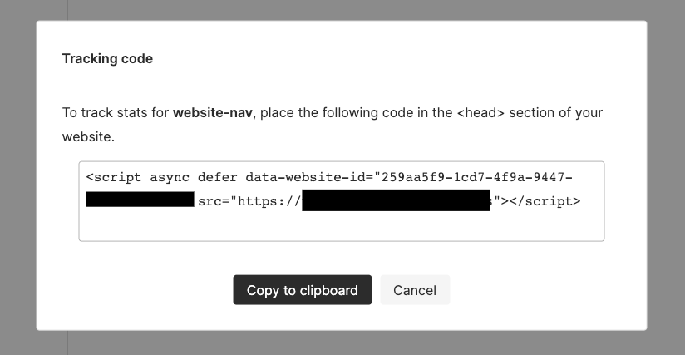The height and width of the screenshot is (355, 685).
Task: Click the word defer in the code
Action: click(x=218, y=177)
